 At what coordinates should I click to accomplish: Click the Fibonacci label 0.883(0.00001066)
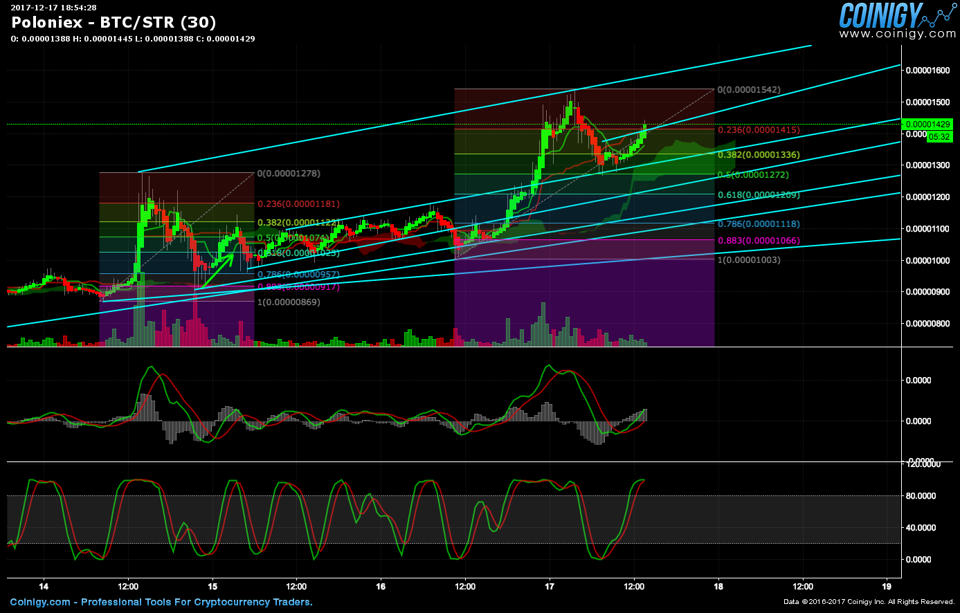coord(759,241)
